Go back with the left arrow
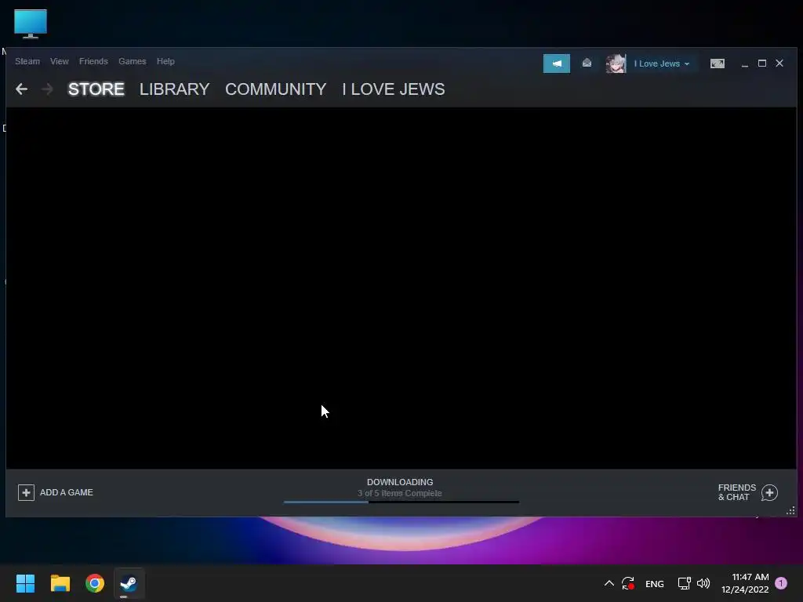Screen dimensions: 803x602 pos(21,89)
